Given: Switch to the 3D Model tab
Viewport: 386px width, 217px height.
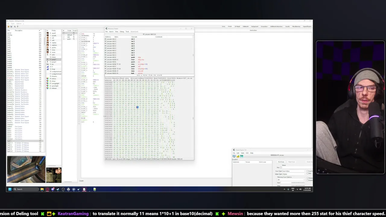Looking at the screenshot, I should [237, 27].
